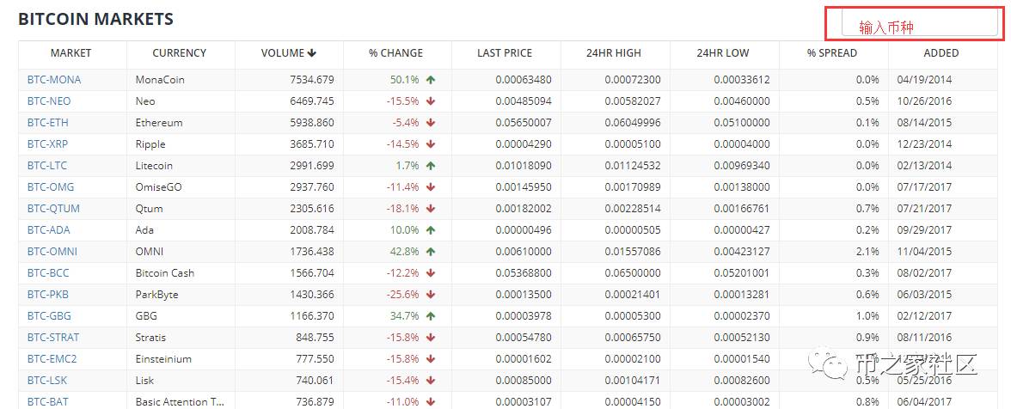Click the last price 0.00004290
This screenshot has height=409, width=1011.
click(524, 144)
